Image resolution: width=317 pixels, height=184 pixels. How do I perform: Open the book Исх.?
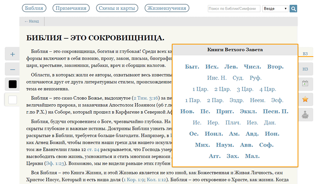[212, 67]
